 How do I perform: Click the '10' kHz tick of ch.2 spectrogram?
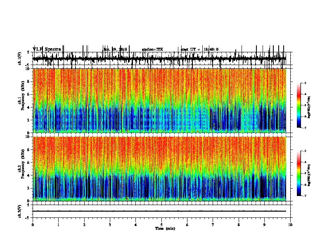28,137
